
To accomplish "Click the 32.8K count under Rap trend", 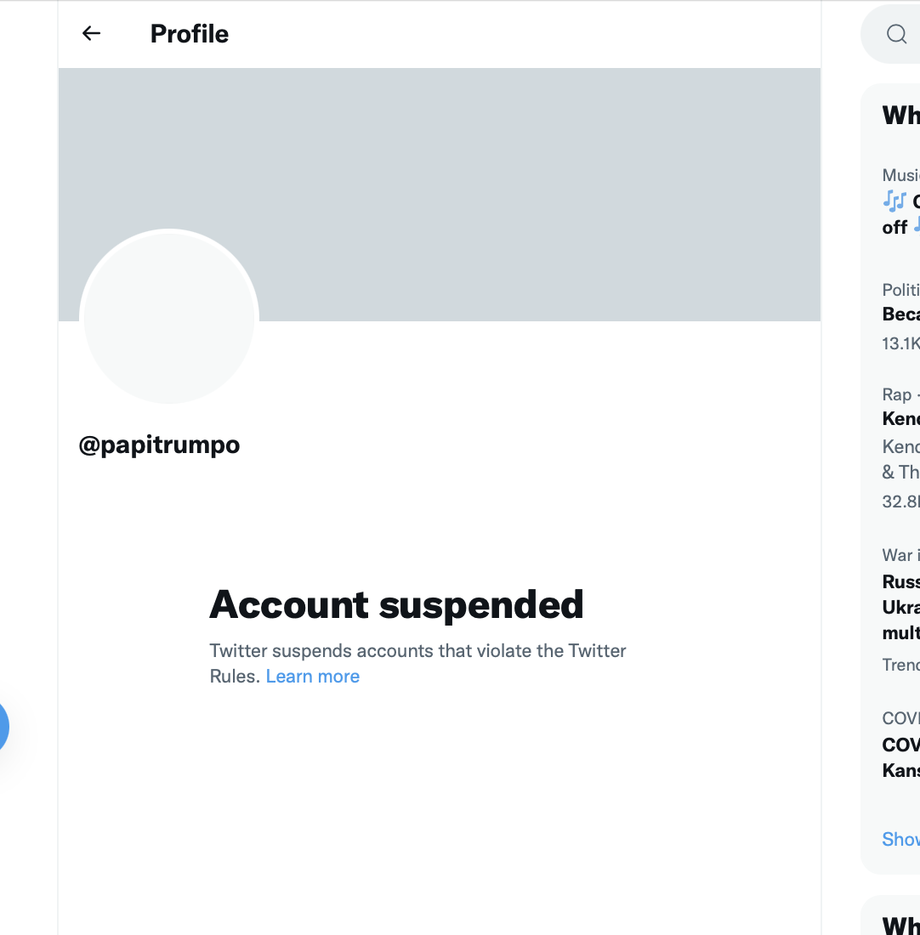I will click(901, 501).
